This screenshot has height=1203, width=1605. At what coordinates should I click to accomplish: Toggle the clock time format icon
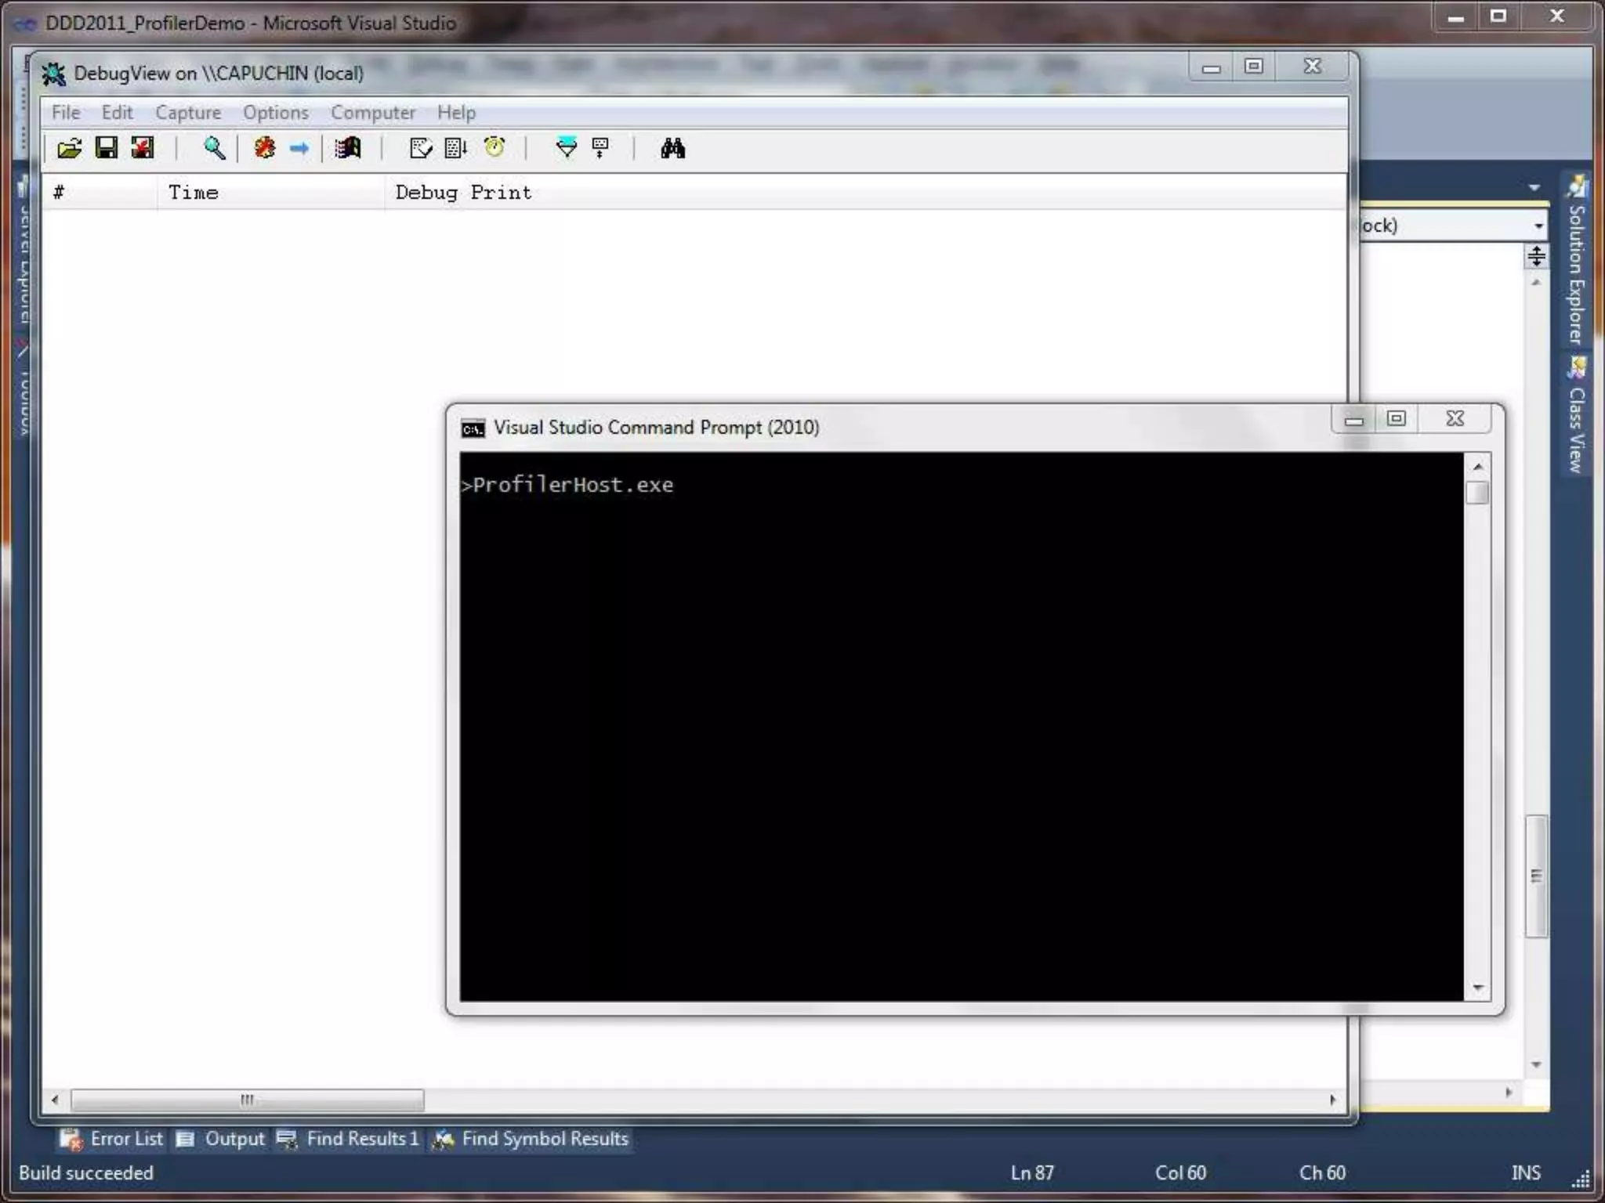tap(495, 148)
